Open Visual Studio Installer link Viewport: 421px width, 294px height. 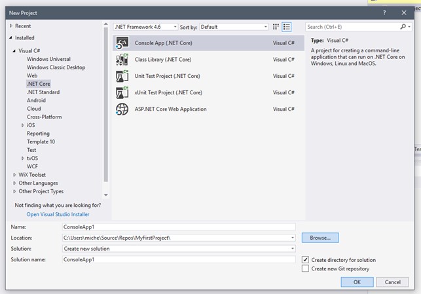click(x=58, y=214)
